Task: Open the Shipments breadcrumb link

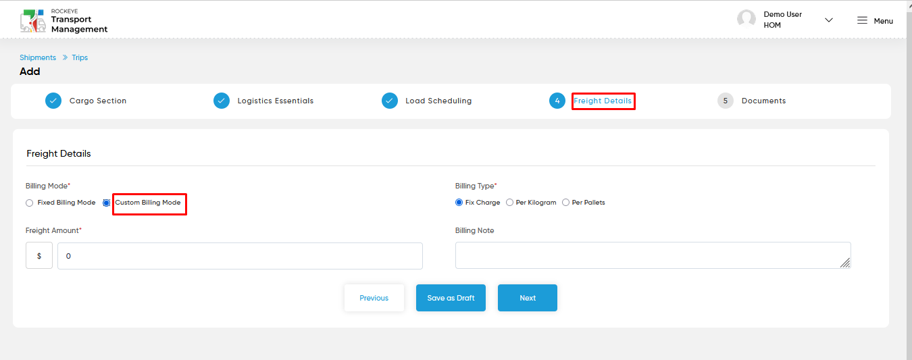Action: 38,57
